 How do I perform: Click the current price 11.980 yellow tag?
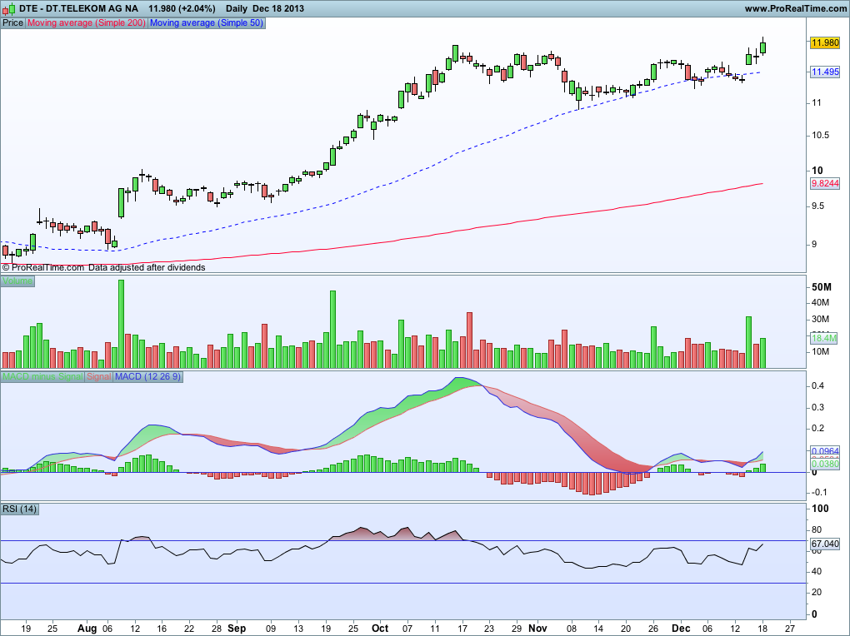pos(825,42)
